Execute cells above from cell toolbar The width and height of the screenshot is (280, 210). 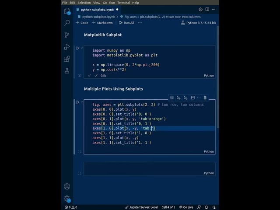tap(178, 98)
